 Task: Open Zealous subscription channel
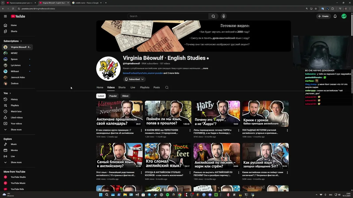coord(18,83)
